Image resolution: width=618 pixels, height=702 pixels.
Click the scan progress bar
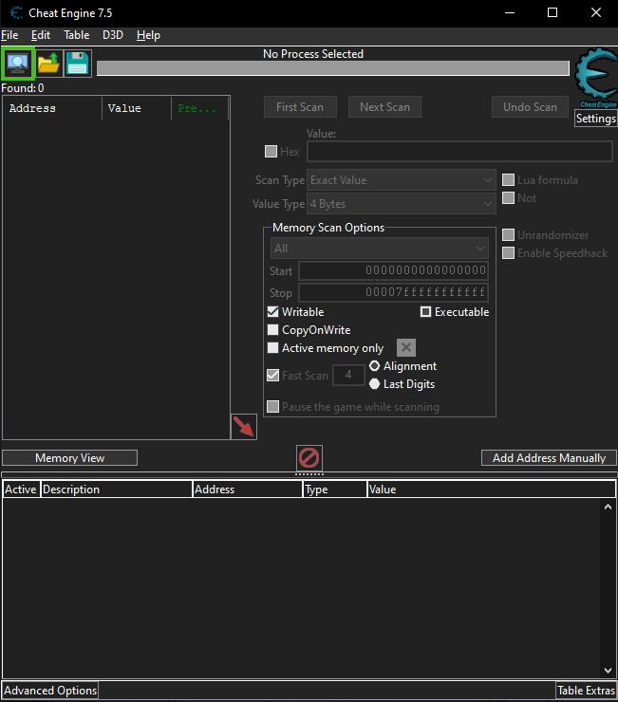(333, 68)
